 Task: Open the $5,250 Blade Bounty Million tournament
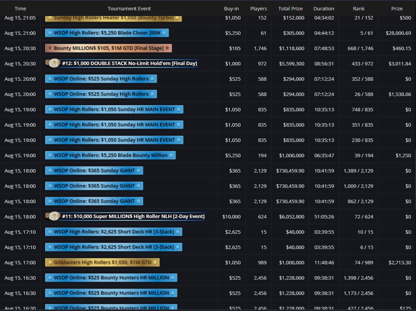[x=110, y=155]
